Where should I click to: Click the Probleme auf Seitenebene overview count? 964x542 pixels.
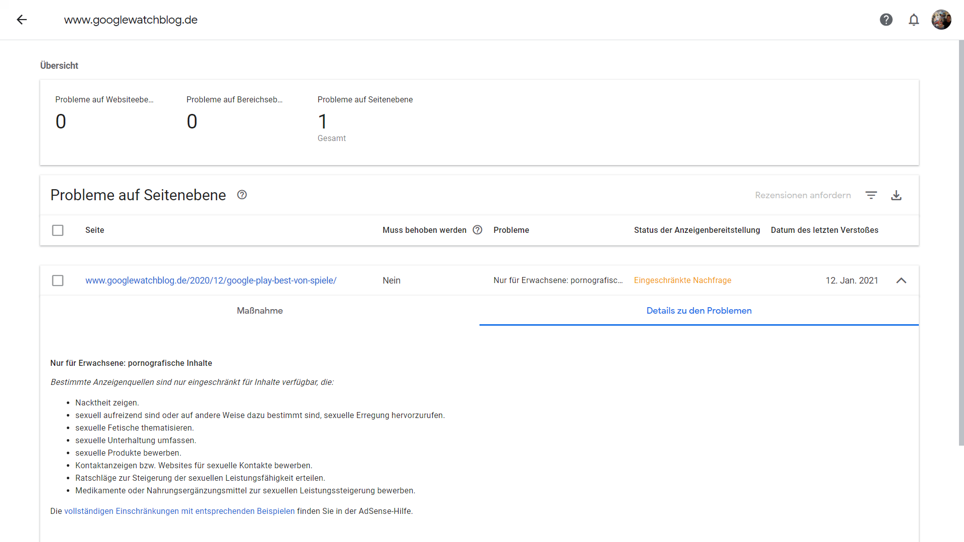coord(322,121)
